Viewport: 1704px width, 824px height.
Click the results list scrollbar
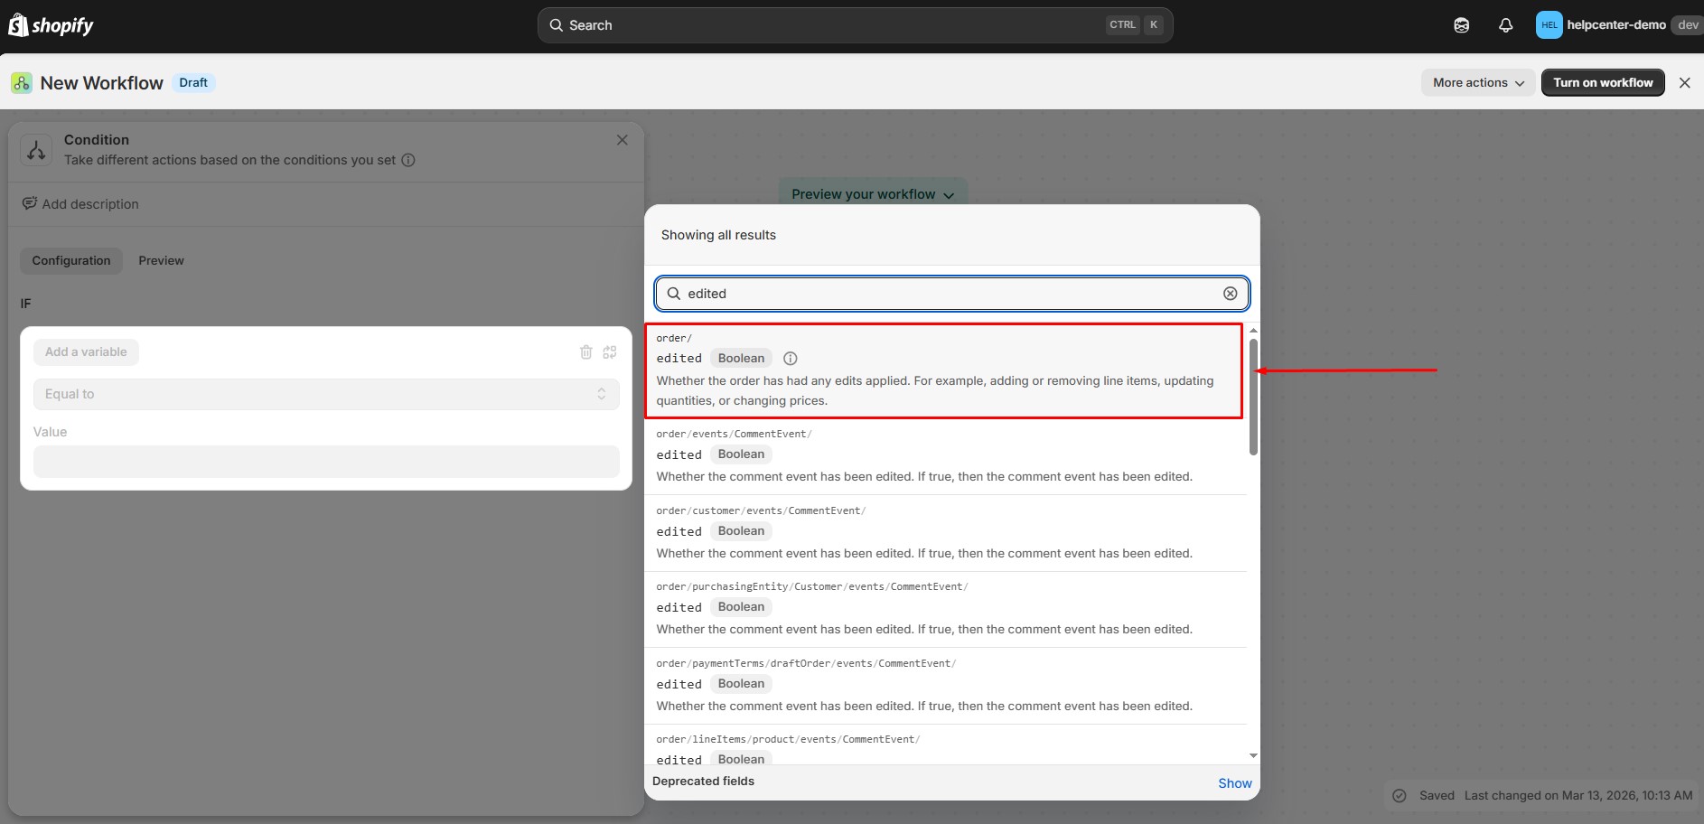1253,398
